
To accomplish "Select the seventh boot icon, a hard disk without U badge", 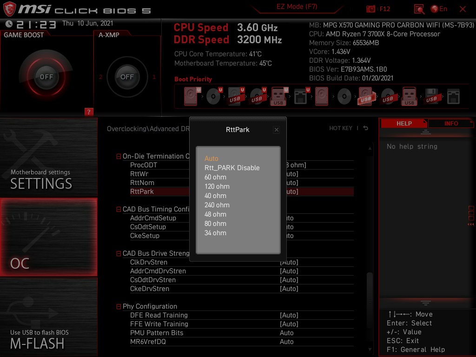I will click(x=322, y=97).
